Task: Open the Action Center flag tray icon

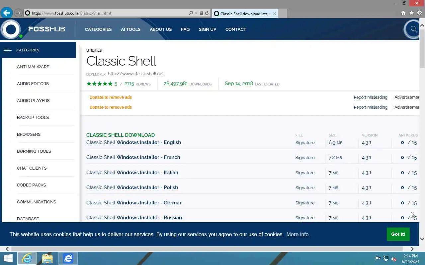Action: click(x=378, y=258)
